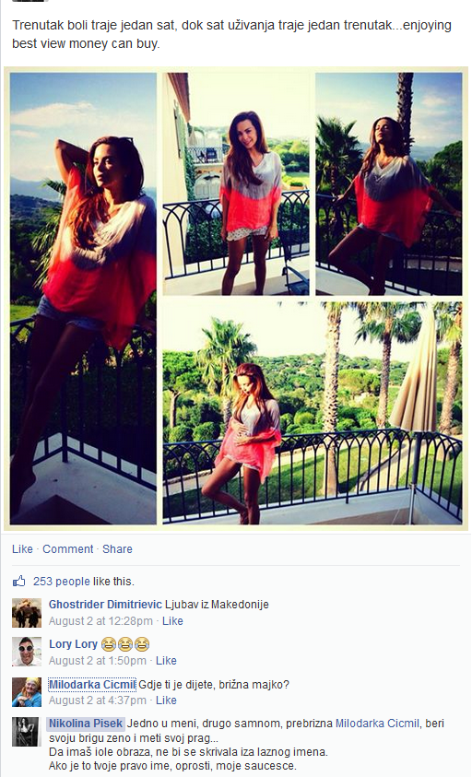
Task: Click the thumbs-up likes icon
Action: (18, 582)
